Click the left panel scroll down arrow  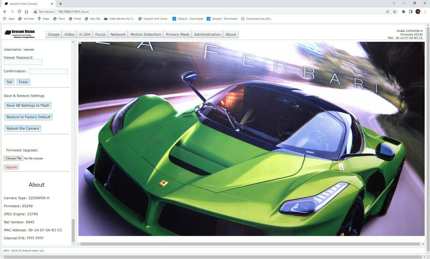tap(73, 244)
